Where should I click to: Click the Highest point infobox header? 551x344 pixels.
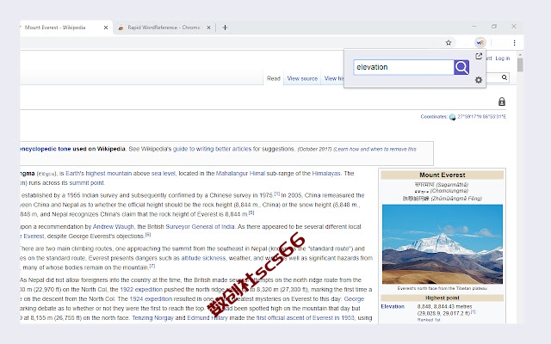point(443,298)
